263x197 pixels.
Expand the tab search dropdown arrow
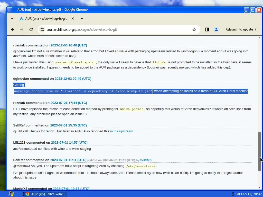(12, 18)
